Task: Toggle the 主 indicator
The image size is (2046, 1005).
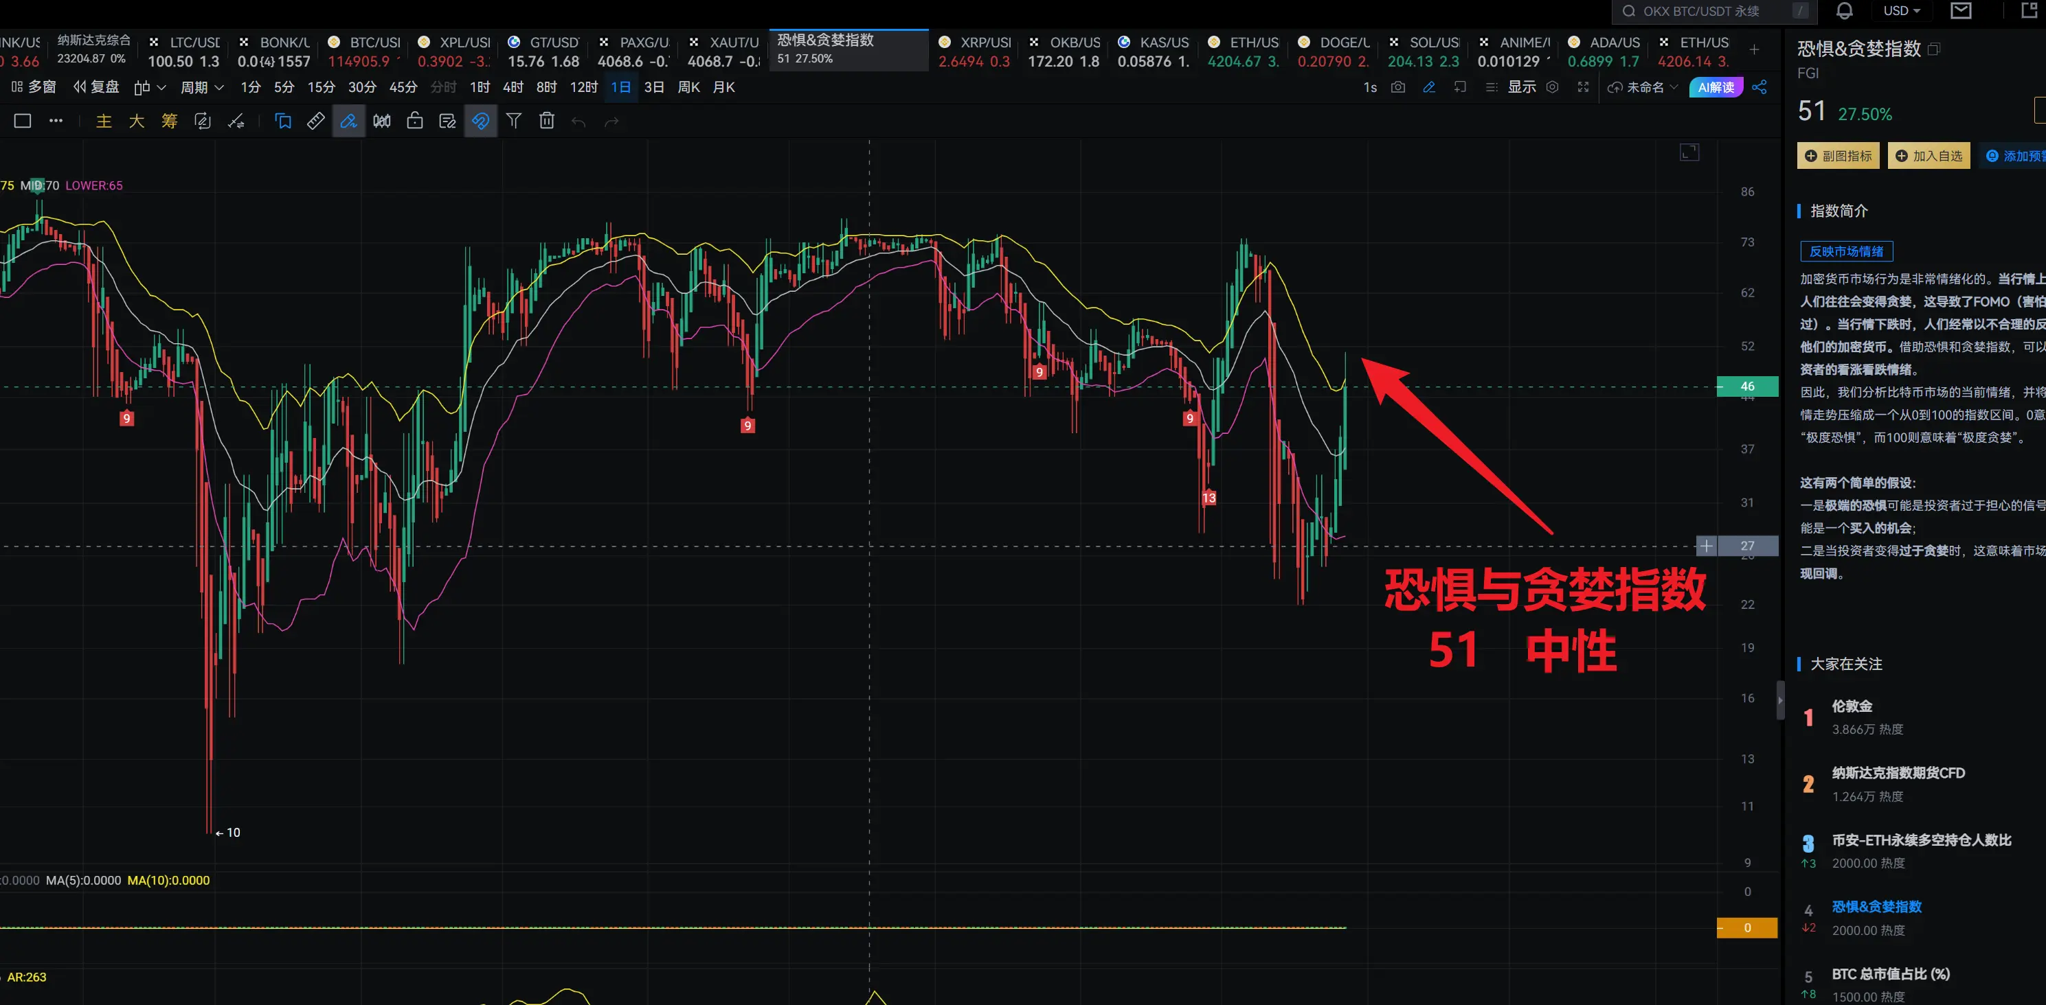Action: tap(103, 121)
